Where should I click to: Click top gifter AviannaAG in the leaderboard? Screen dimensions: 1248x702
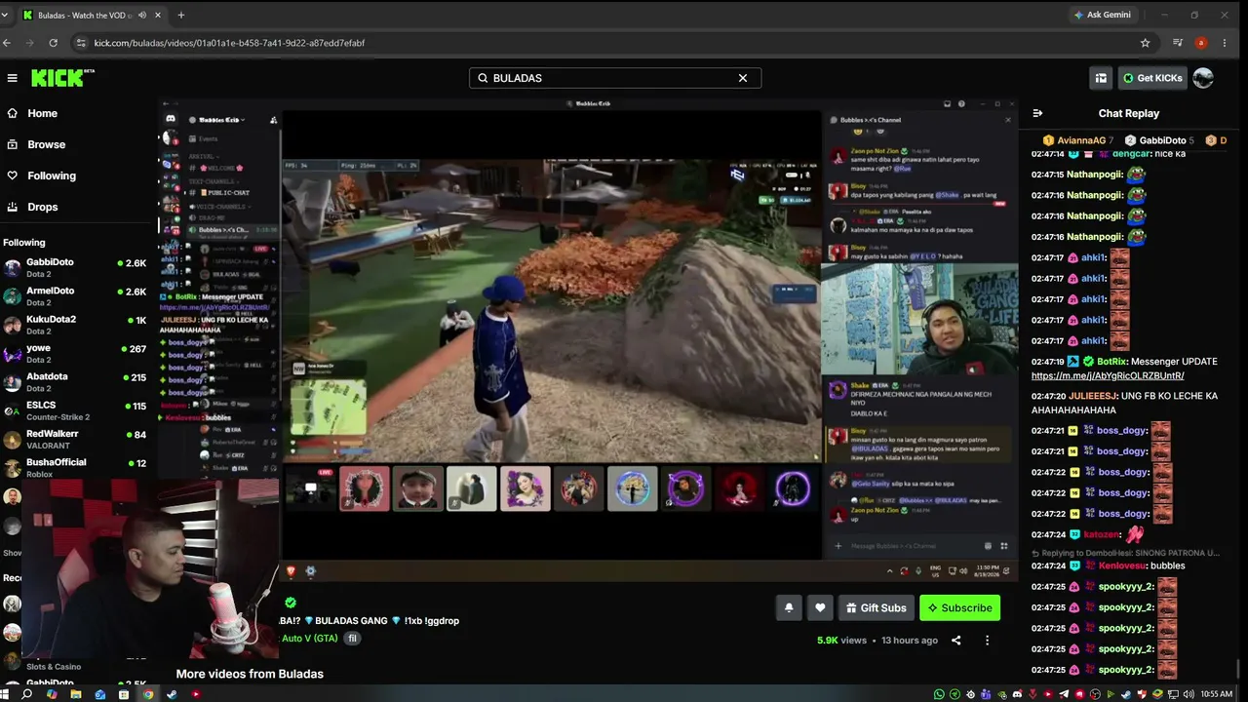1077,140
